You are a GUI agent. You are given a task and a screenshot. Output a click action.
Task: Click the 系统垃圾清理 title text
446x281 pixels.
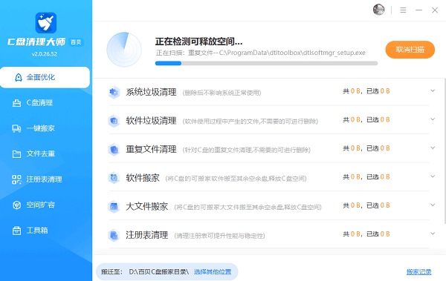point(151,92)
